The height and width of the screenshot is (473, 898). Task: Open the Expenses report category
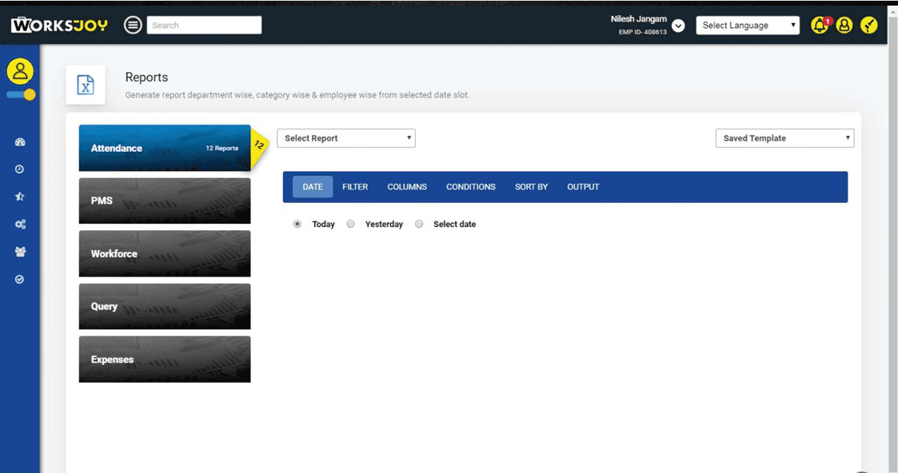[164, 359]
